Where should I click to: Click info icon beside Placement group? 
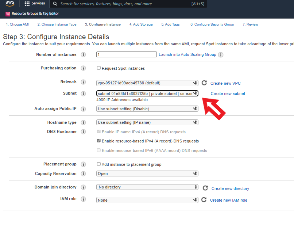[83, 164]
